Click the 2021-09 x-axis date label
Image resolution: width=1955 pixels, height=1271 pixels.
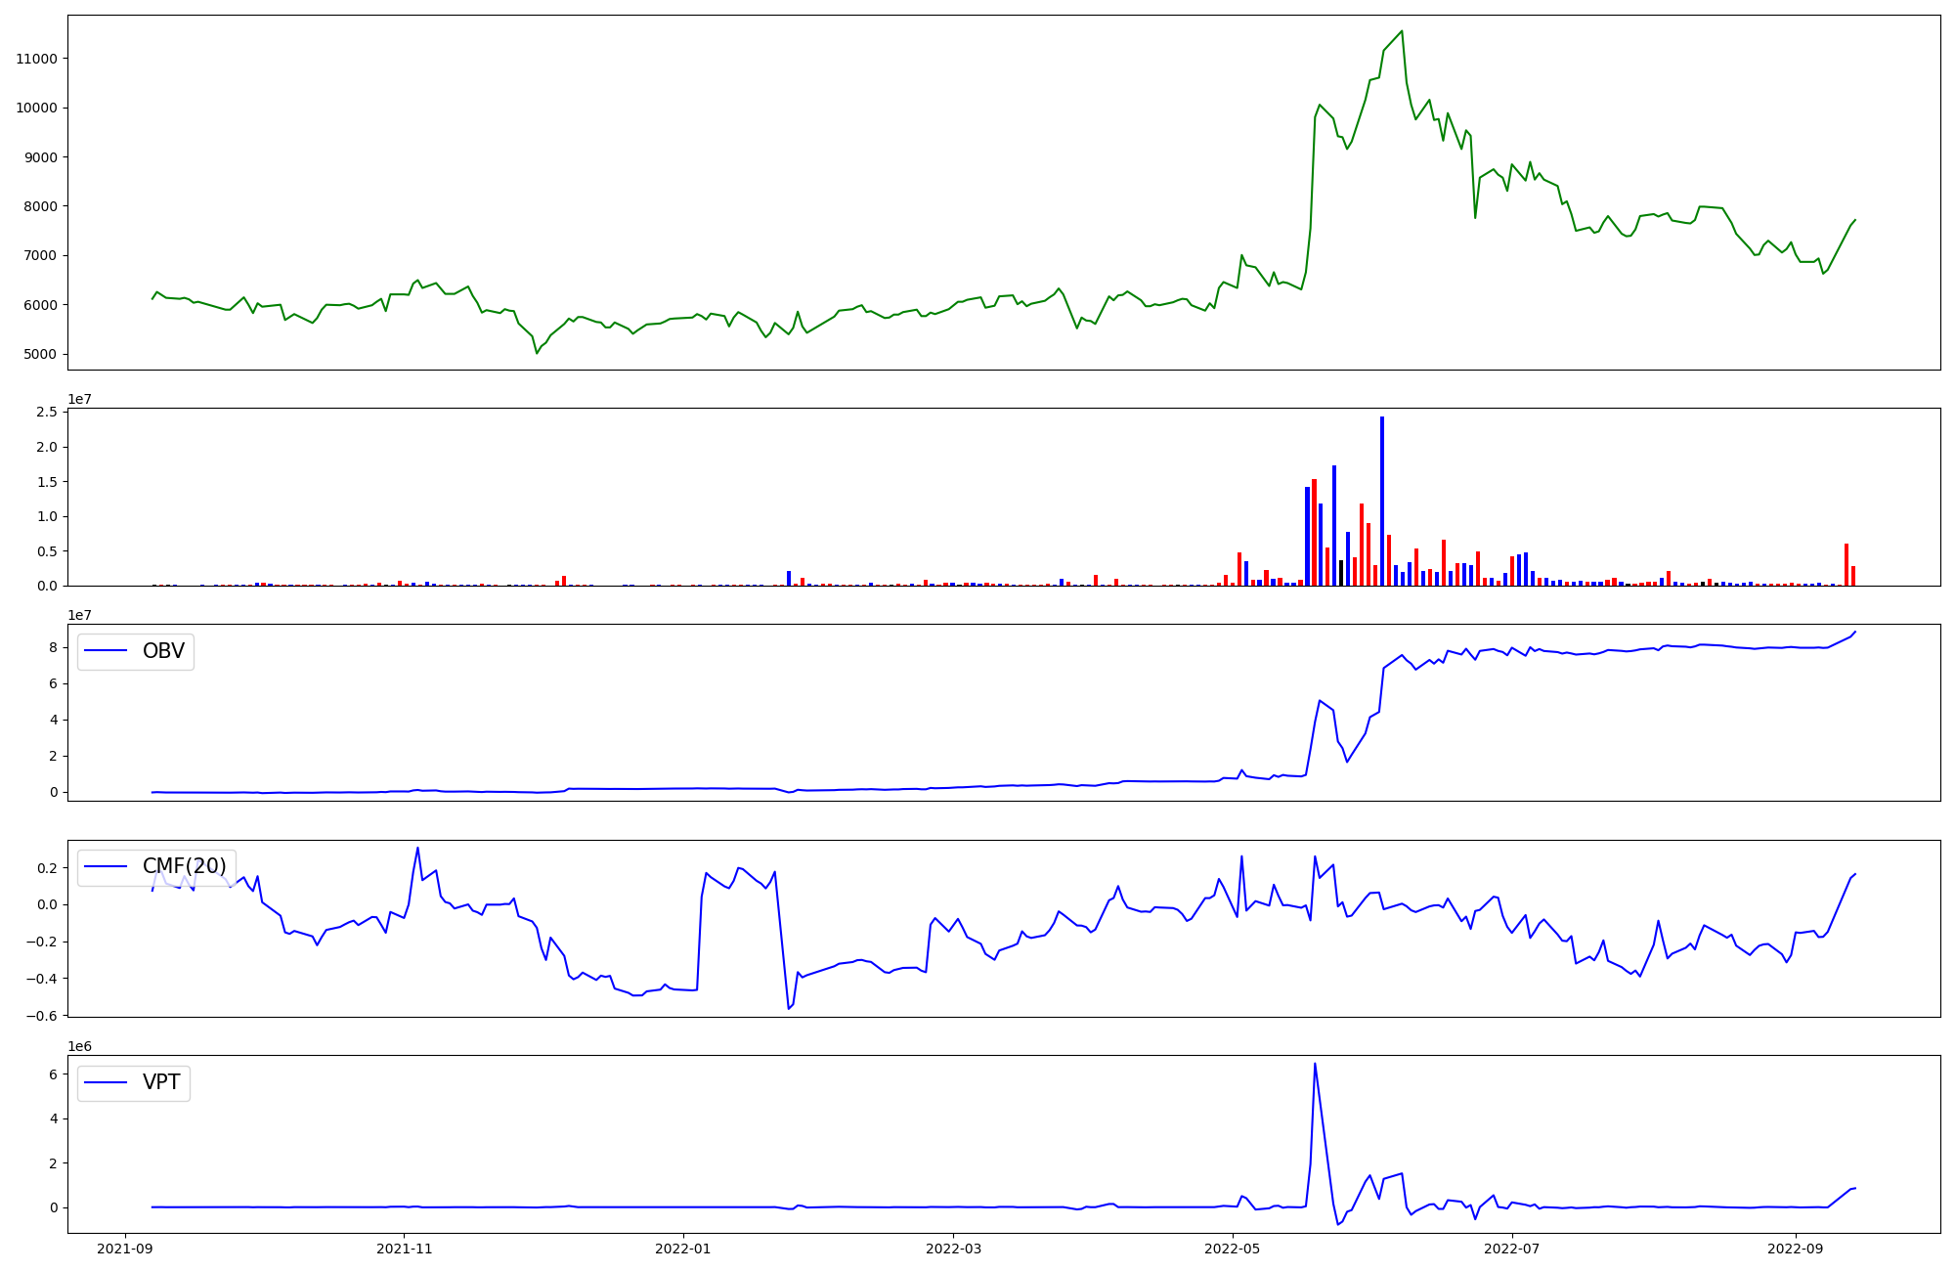[x=124, y=1249]
